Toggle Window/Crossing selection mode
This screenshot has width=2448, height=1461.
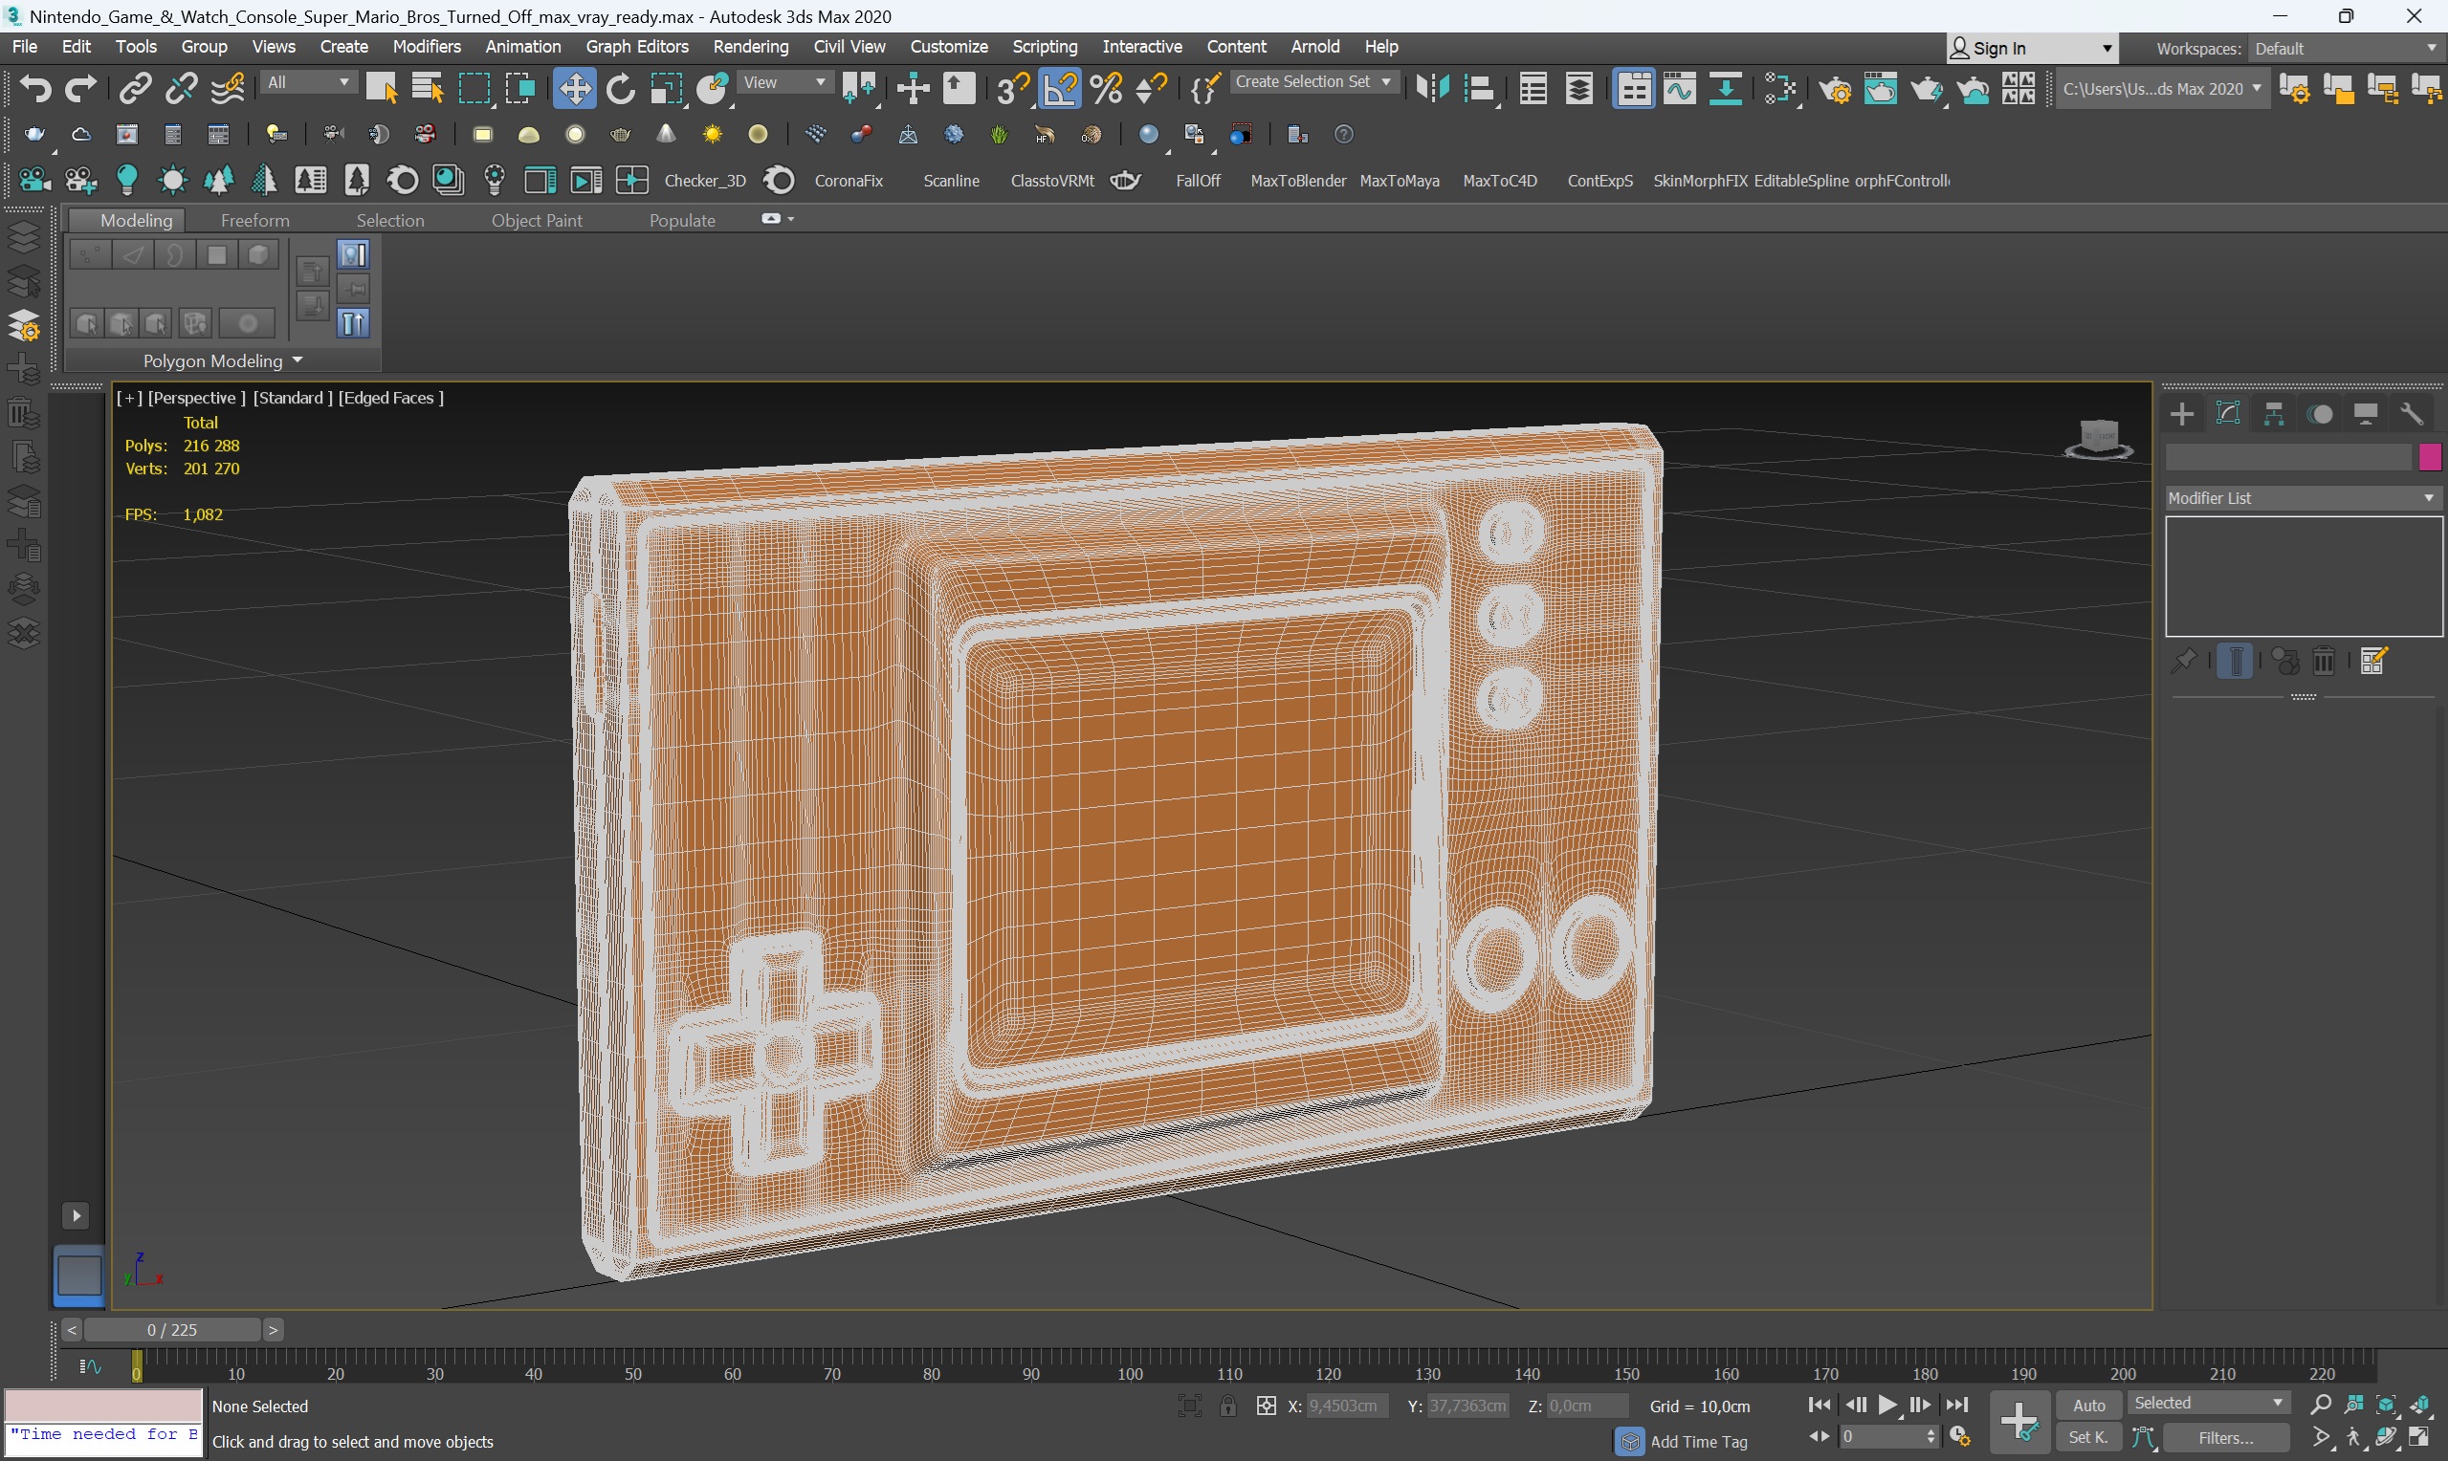pyautogui.click(x=520, y=89)
